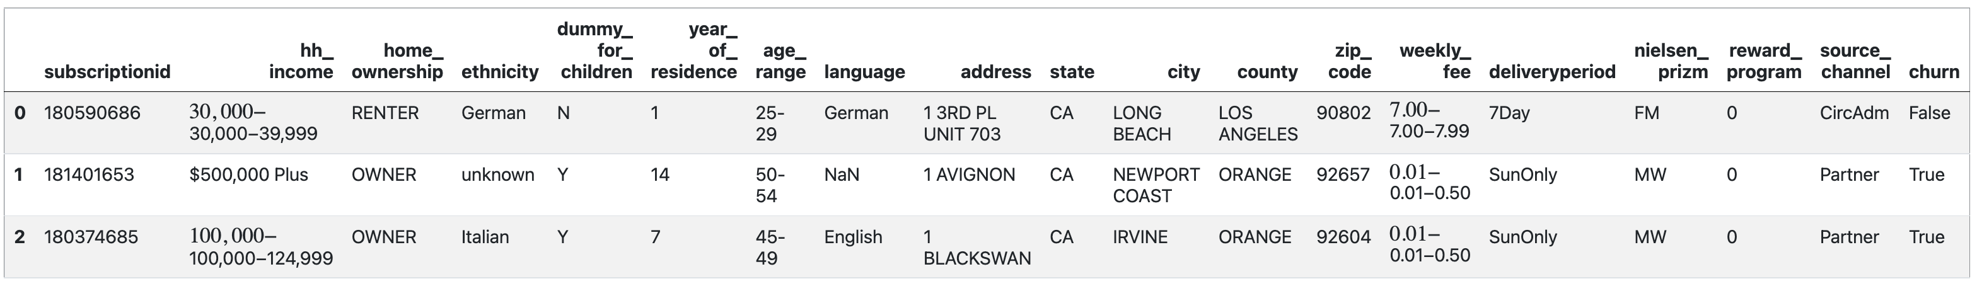The image size is (1977, 286).
Task: Click the ethnicity column header
Action: pos(500,72)
